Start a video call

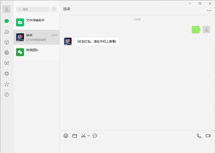208,136
